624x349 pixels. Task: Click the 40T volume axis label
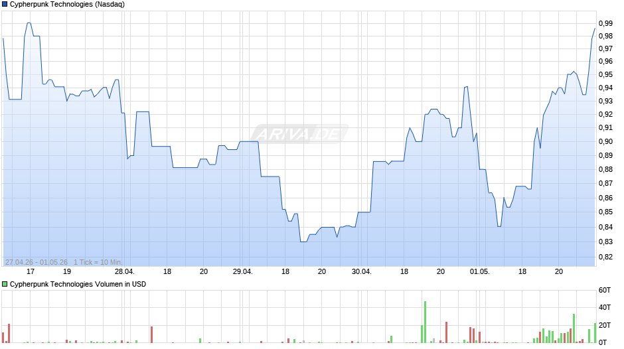pyautogui.click(x=605, y=308)
